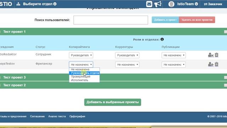This screenshot has height=128, width=227.
Task: Click the Поиск пользователей search field
Action: (111, 20)
